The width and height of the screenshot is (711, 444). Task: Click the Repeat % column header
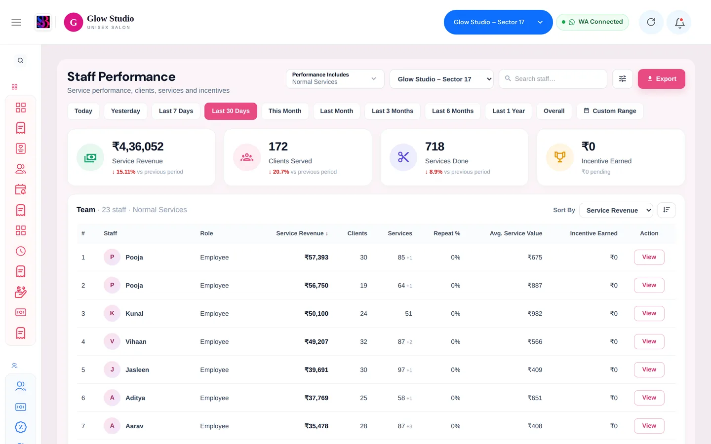(447, 233)
